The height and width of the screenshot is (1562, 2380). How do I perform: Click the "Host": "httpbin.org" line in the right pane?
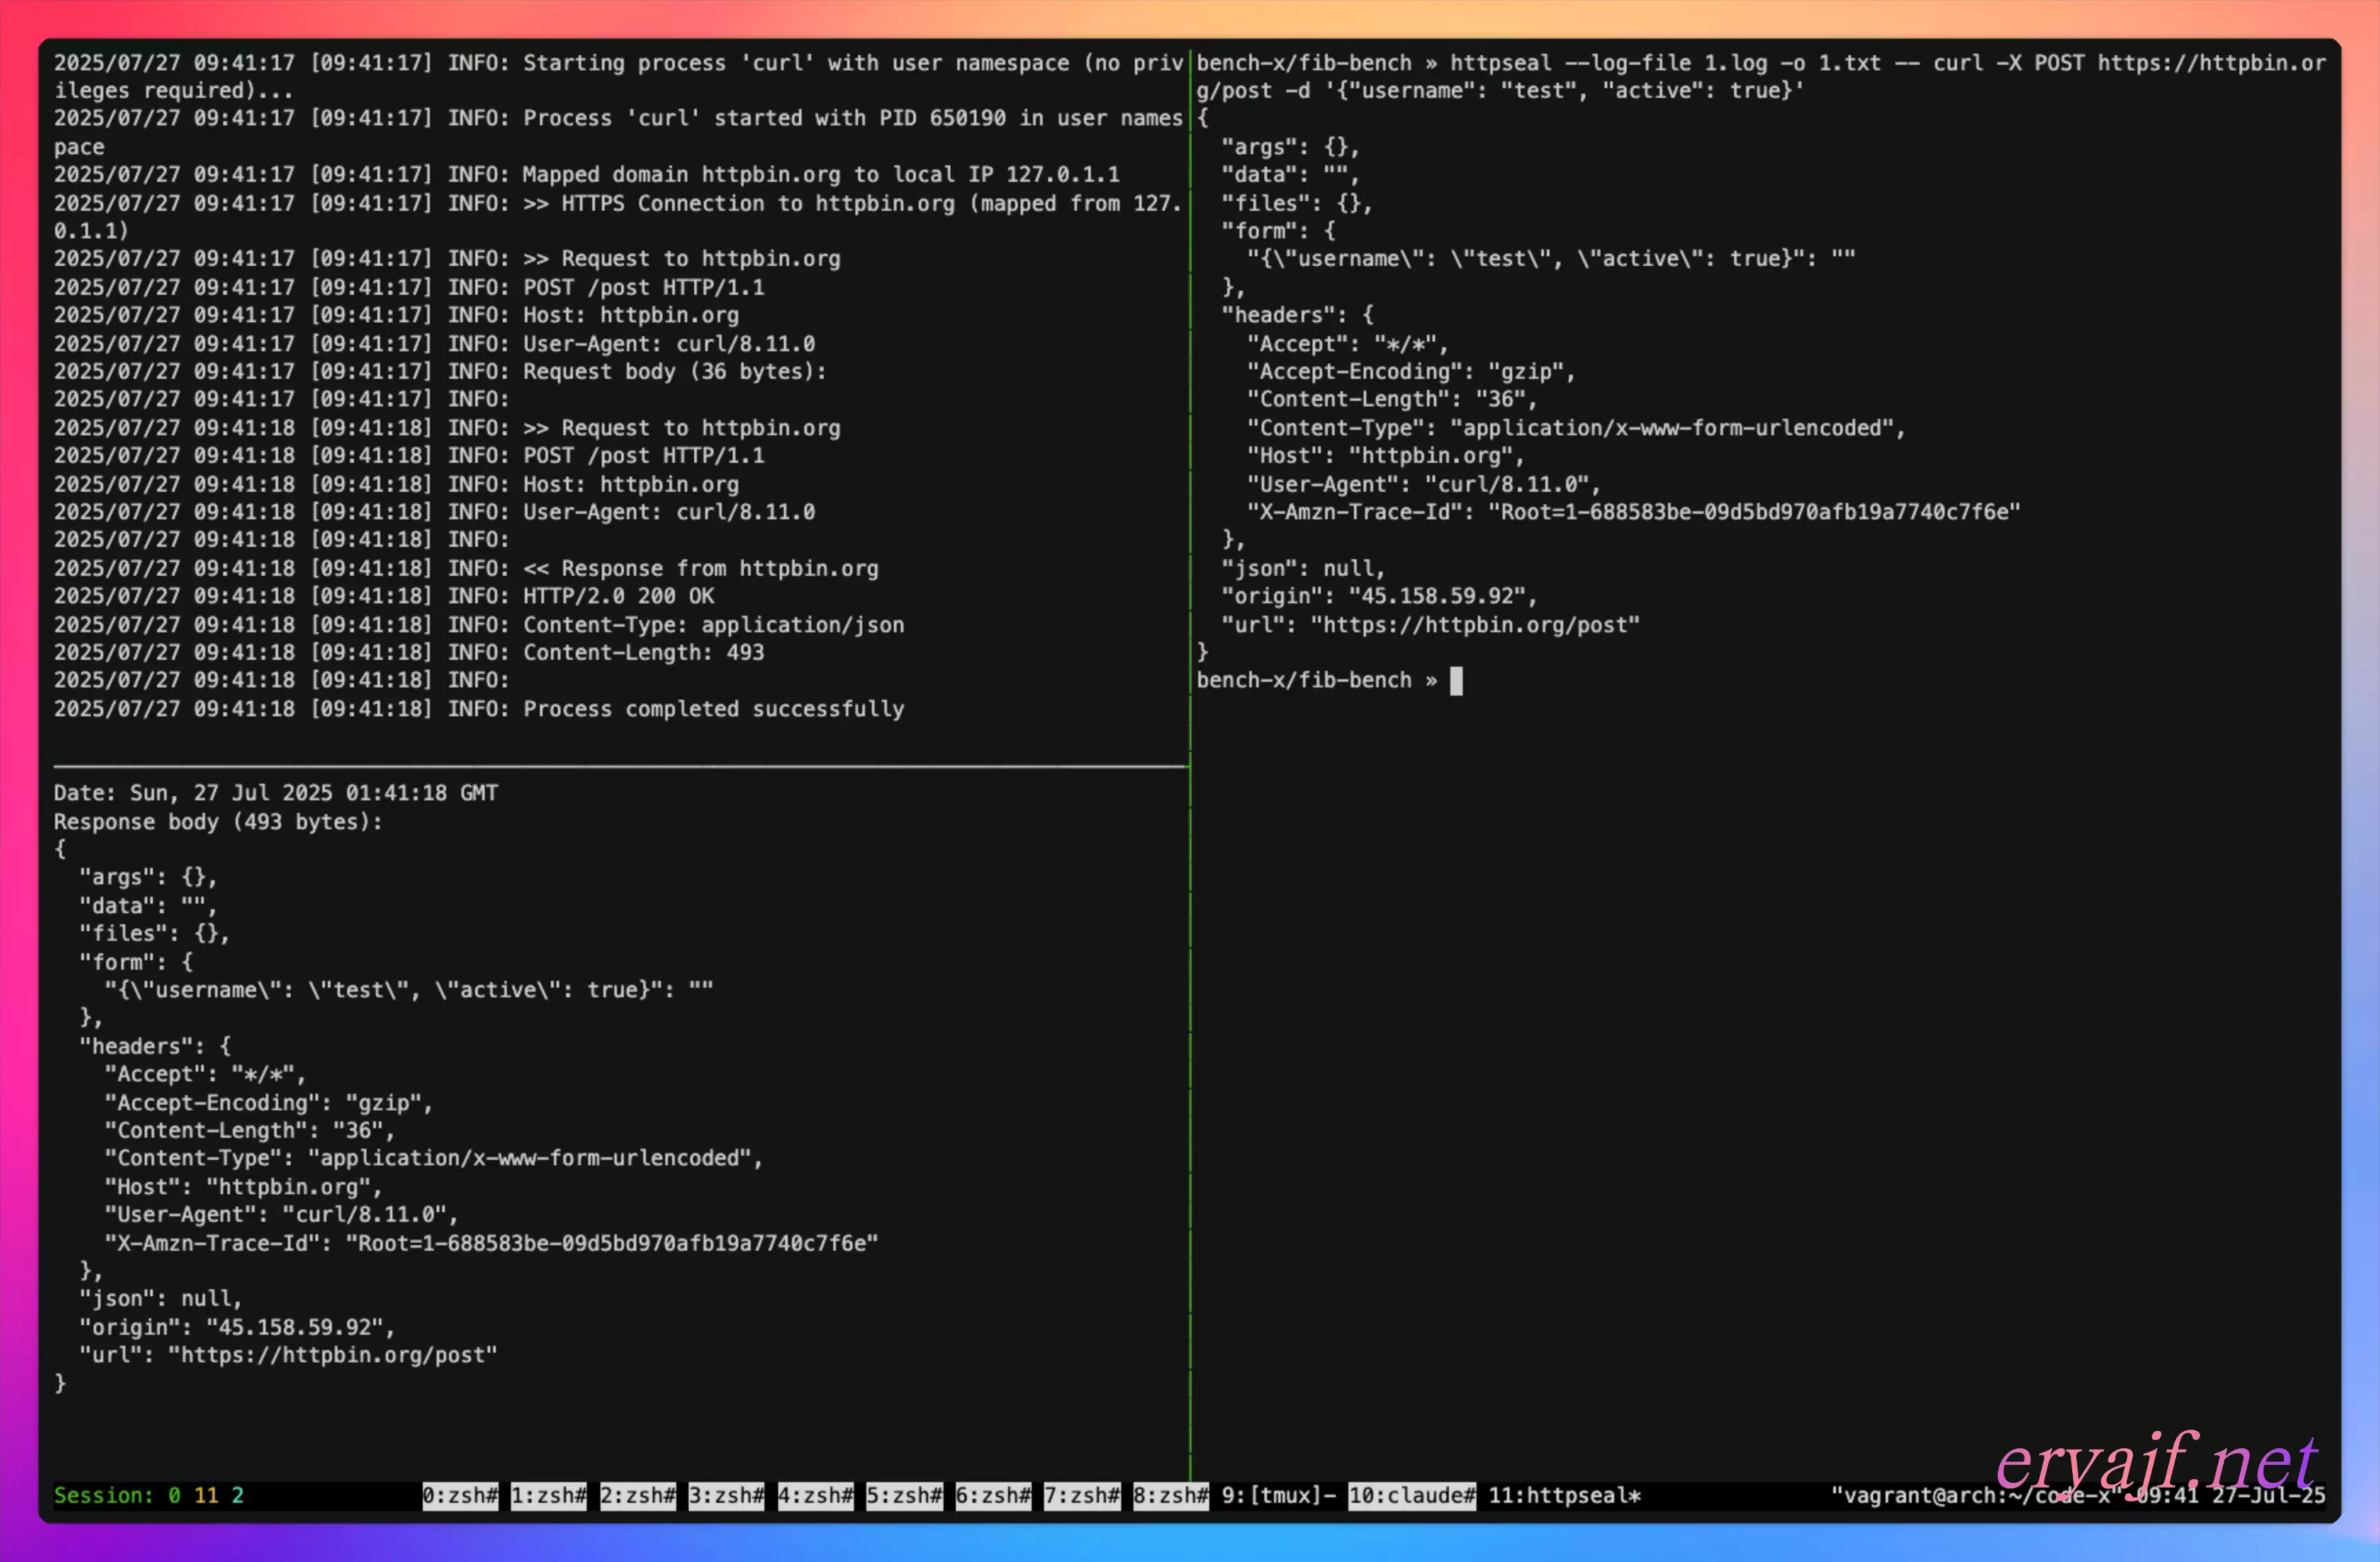pyautogui.click(x=1385, y=456)
